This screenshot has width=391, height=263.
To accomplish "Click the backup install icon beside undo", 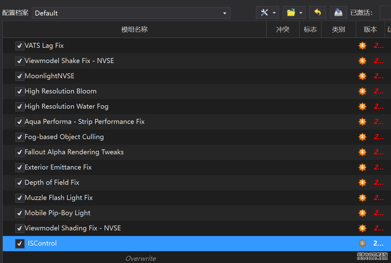I will pos(338,13).
